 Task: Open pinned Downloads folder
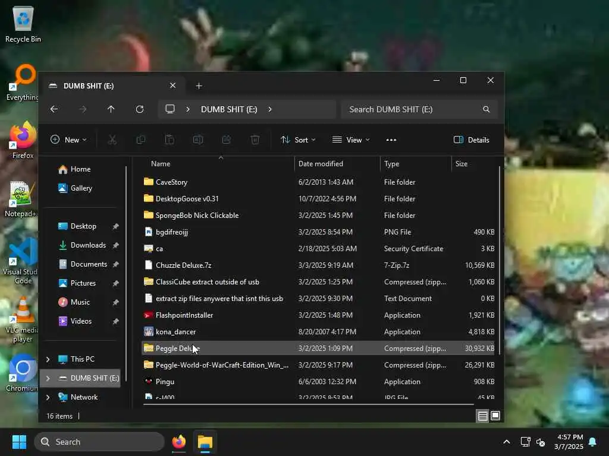tap(81, 245)
